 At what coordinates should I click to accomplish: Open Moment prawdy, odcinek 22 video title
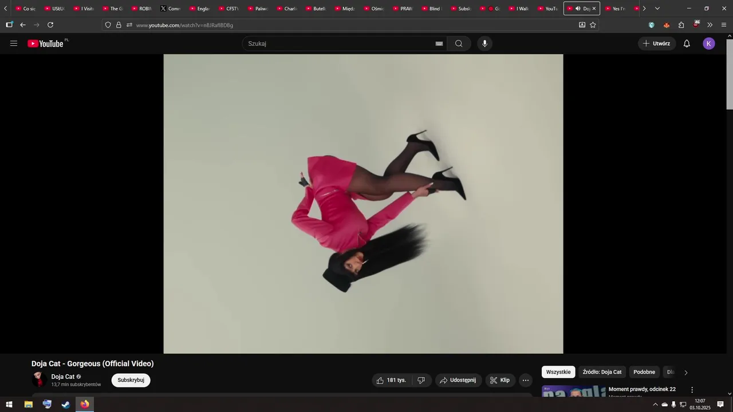point(642,389)
